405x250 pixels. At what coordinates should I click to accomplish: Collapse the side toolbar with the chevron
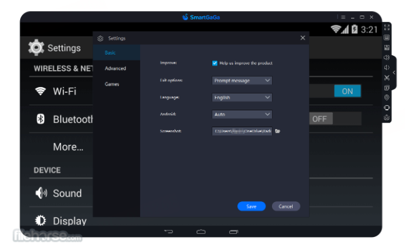(x=394, y=73)
